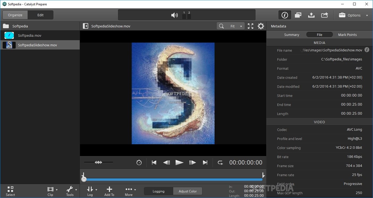The image size is (373, 198).
Task: Click the Color sampling value YCbCr 4:2:0 8bit
Action: 349,147
